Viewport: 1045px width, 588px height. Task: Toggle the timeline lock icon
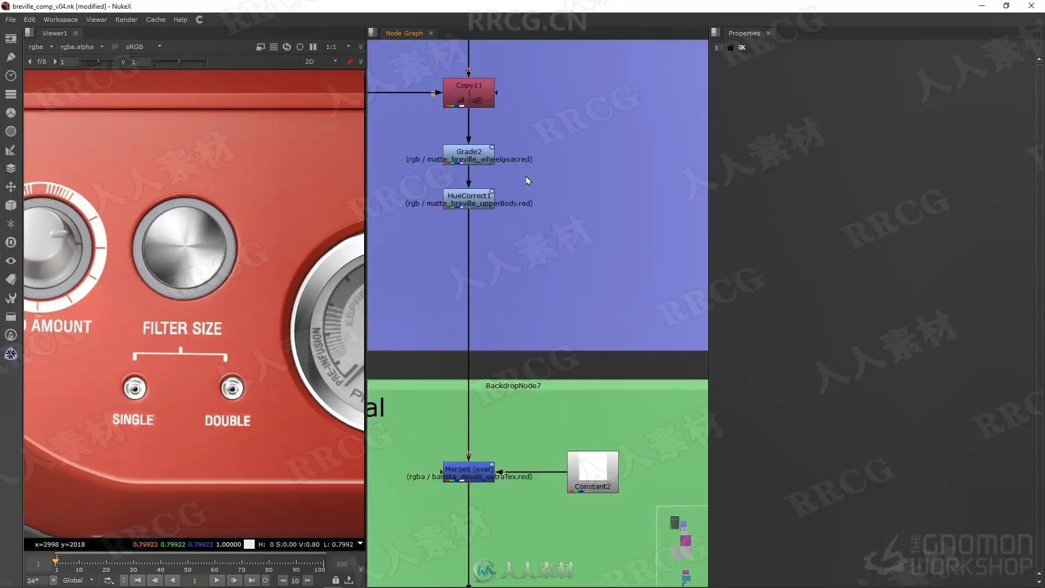[336, 580]
